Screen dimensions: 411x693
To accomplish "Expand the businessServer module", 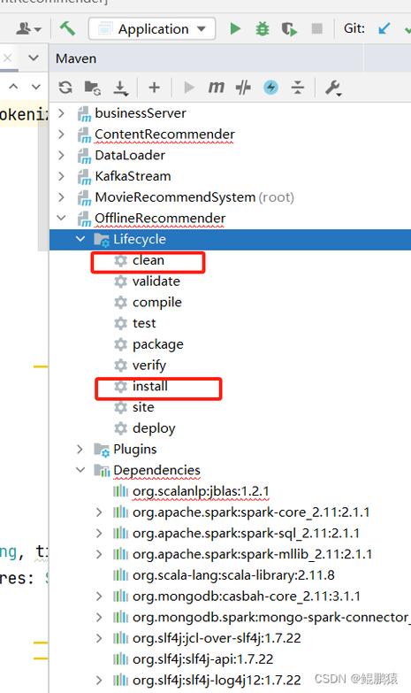I will pyautogui.click(x=62, y=113).
